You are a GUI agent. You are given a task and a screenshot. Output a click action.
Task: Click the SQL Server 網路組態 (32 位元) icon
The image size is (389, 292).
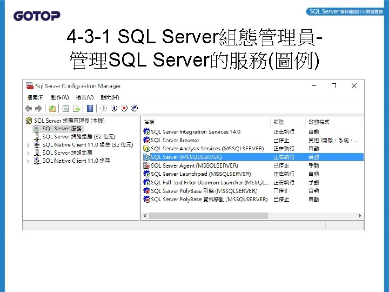coord(37,137)
